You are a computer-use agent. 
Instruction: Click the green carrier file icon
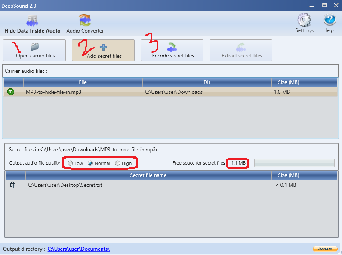coord(11,92)
